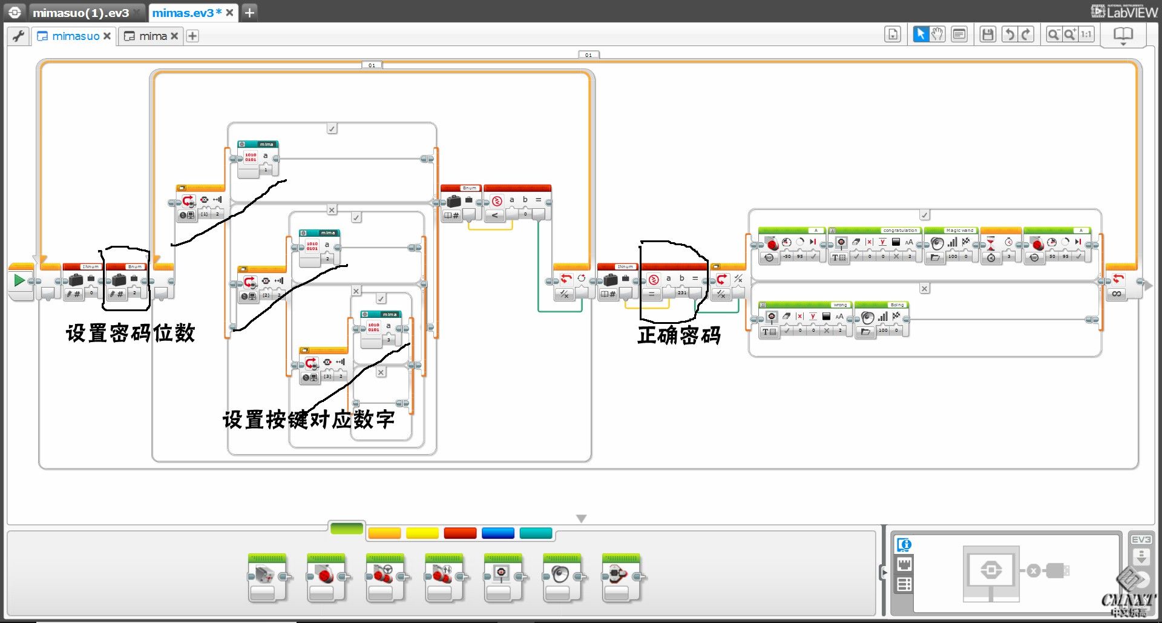
Task: Pick the Move Steering block in palette
Action: [384, 578]
